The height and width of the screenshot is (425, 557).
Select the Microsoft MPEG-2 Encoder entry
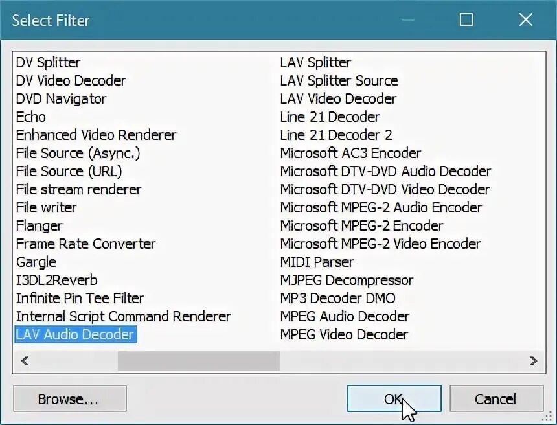(x=361, y=225)
